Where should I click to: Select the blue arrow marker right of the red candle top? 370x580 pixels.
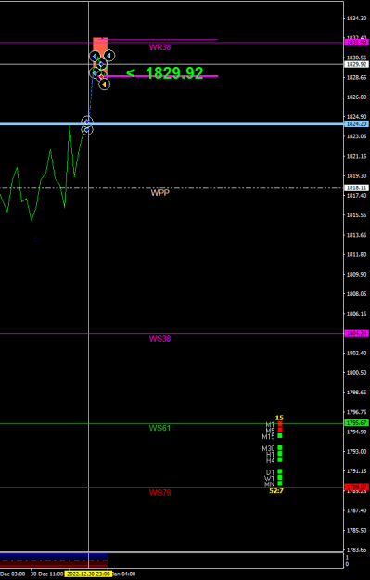[109, 56]
